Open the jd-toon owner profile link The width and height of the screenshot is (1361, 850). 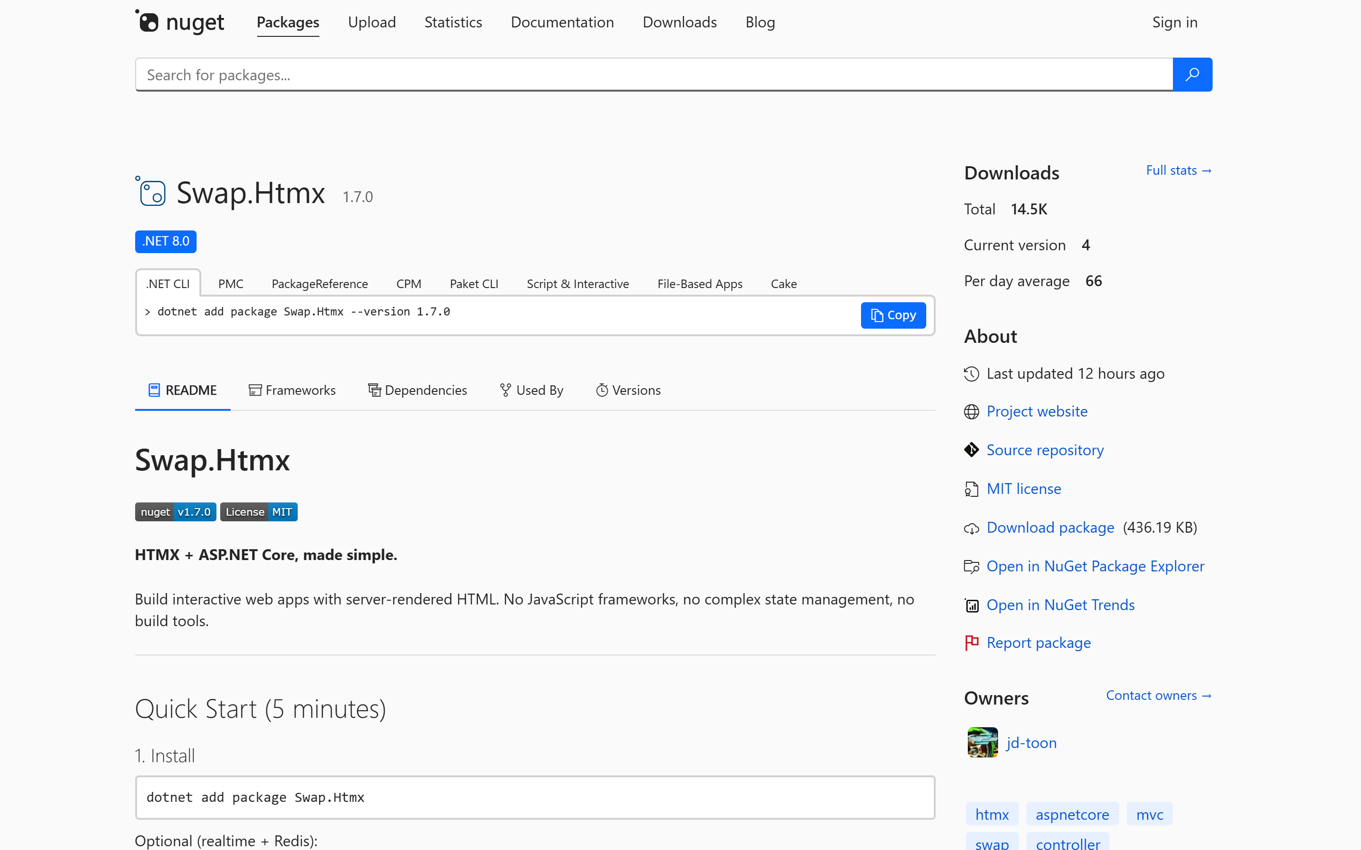(x=1032, y=743)
